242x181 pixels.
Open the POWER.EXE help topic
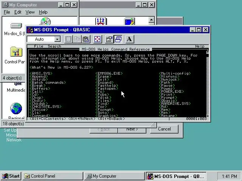pos(171,91)
